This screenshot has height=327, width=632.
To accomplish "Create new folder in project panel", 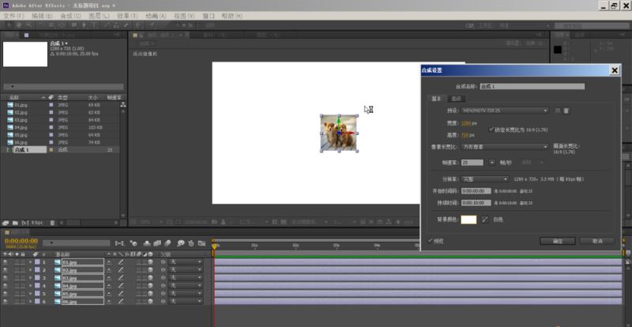I will click(15, 223).
